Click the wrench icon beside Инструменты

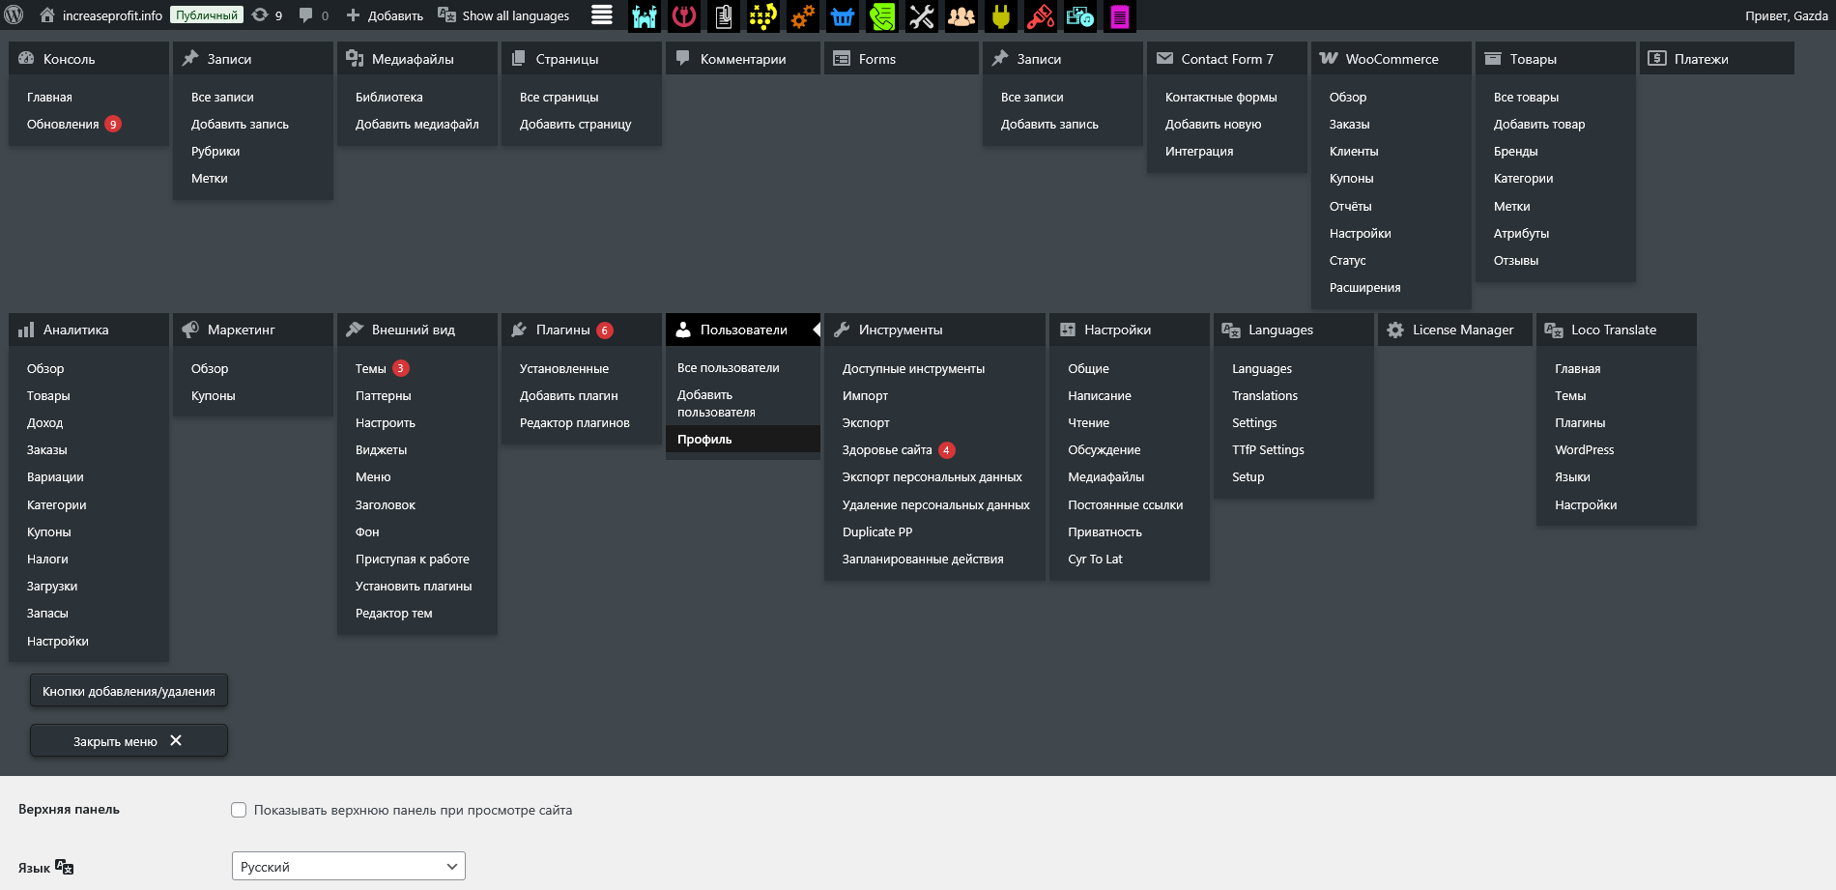[x=842, y=330]
